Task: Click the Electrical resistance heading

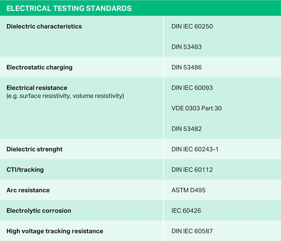Action: click(37, 88)
